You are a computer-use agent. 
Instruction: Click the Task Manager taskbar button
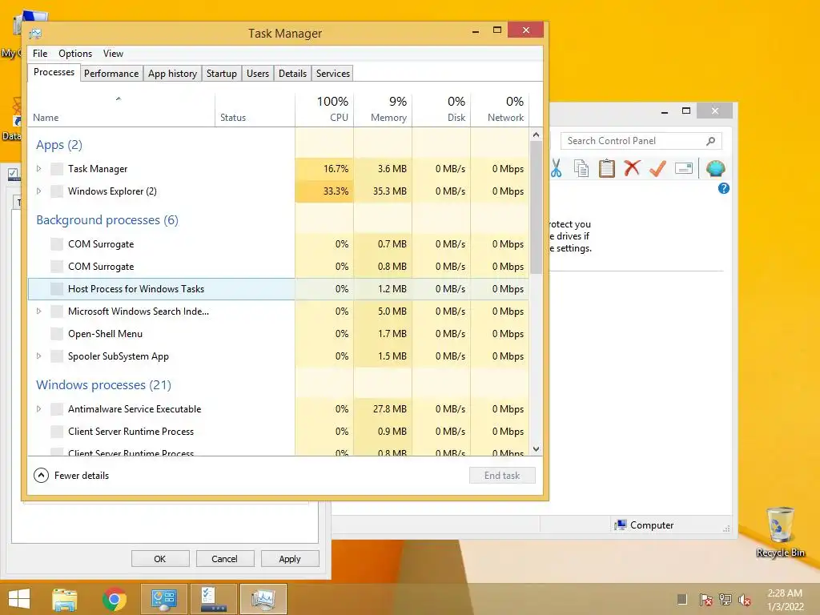(x=263, y=599)
